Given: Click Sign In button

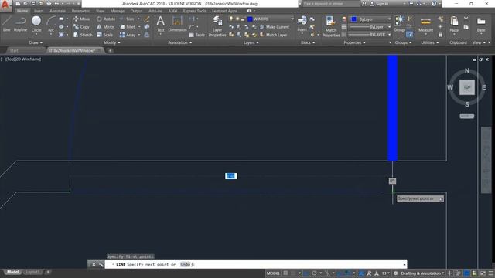Looking at the screenshot, I should (x=379, y=4).
